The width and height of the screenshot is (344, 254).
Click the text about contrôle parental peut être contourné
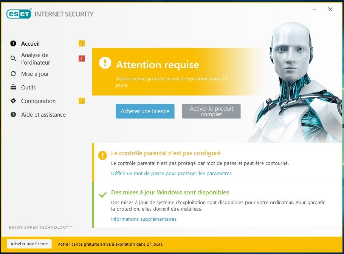[x=200, y=163]
